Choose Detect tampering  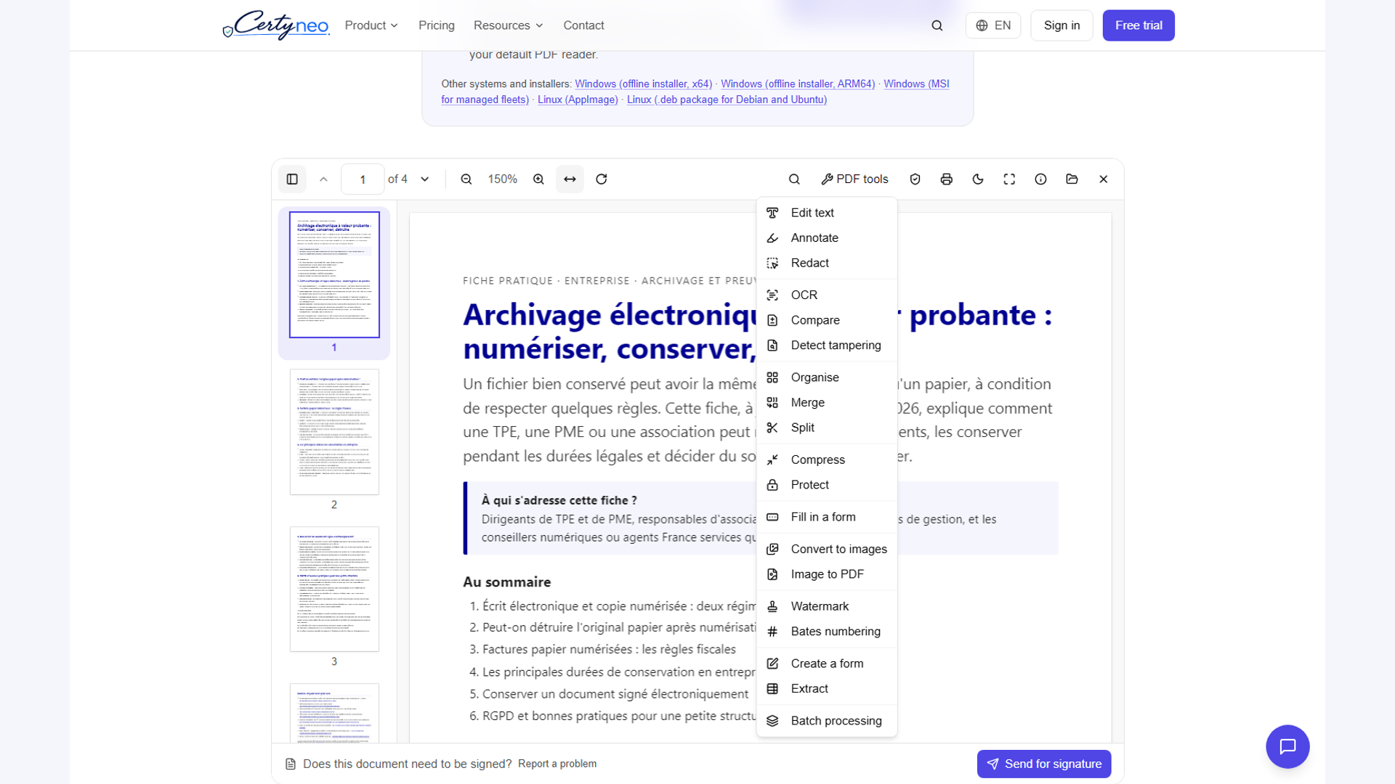point(827,346)
